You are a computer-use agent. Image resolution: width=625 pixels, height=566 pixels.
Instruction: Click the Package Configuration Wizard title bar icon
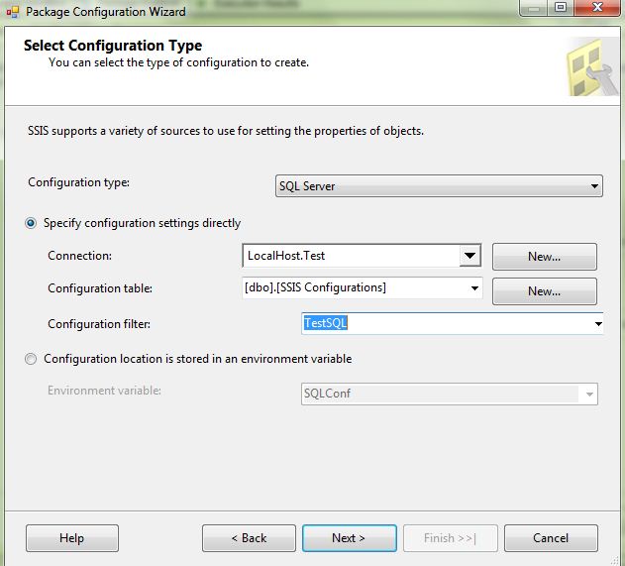tap(13, 12)
